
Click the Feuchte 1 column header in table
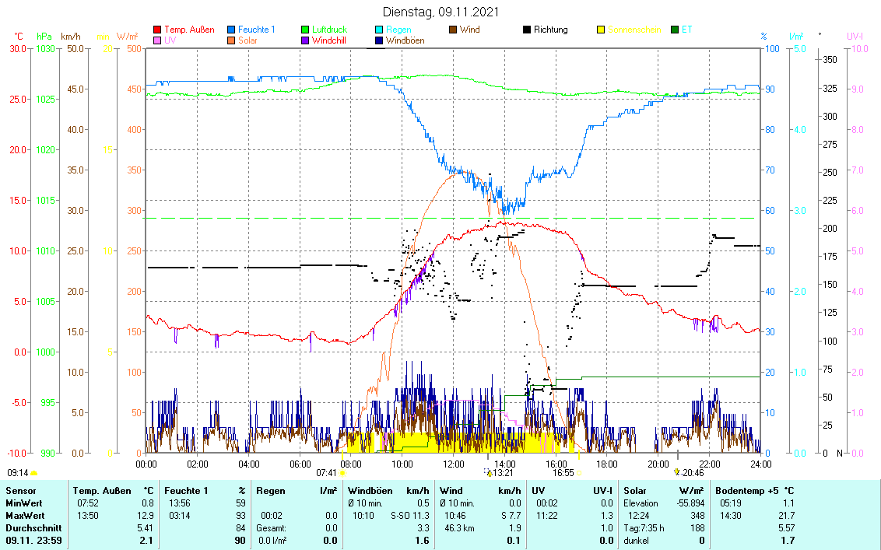pyautogui.click(x=186, y=491)
